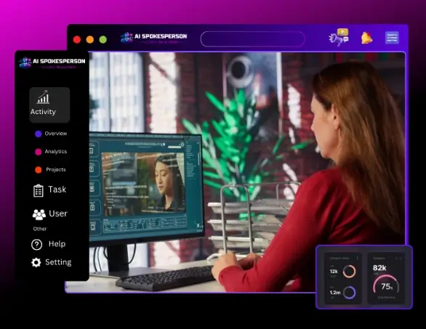426x329 pixels.
Task: Open the Help link
Action: coord(57,244)
